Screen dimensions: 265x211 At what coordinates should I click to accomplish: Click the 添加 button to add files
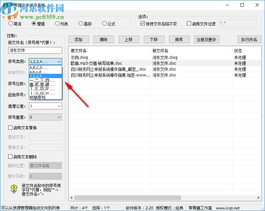point(79,39)
